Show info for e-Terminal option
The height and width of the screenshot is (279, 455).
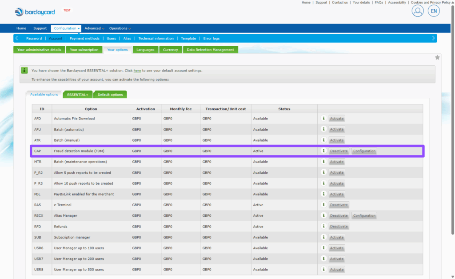pyautogui.click(x=323, y=205)
